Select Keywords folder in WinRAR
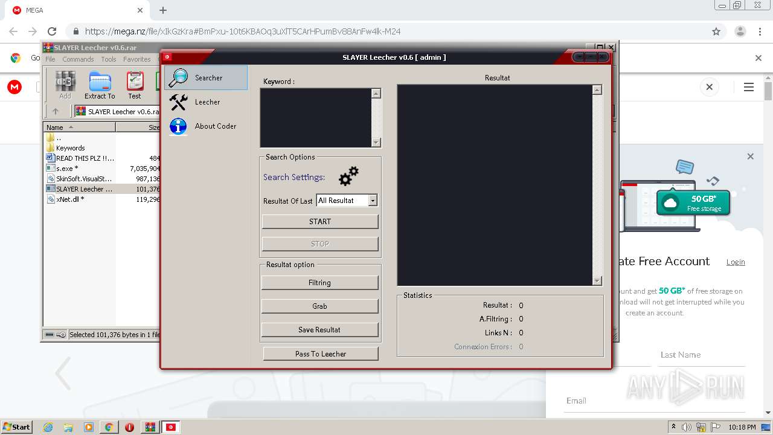Viewport: 773px width, 435px height. 70,148
